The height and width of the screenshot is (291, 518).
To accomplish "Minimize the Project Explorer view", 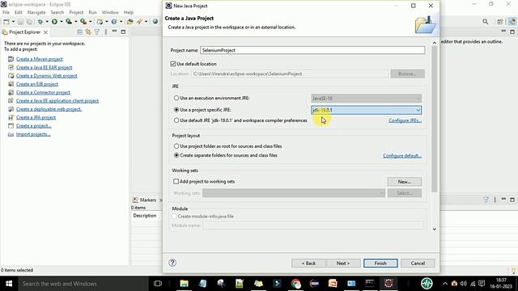I will (114, 32).
